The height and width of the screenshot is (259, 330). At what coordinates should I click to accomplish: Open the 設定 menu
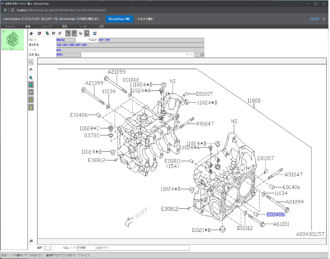click(x=101, y=26)
